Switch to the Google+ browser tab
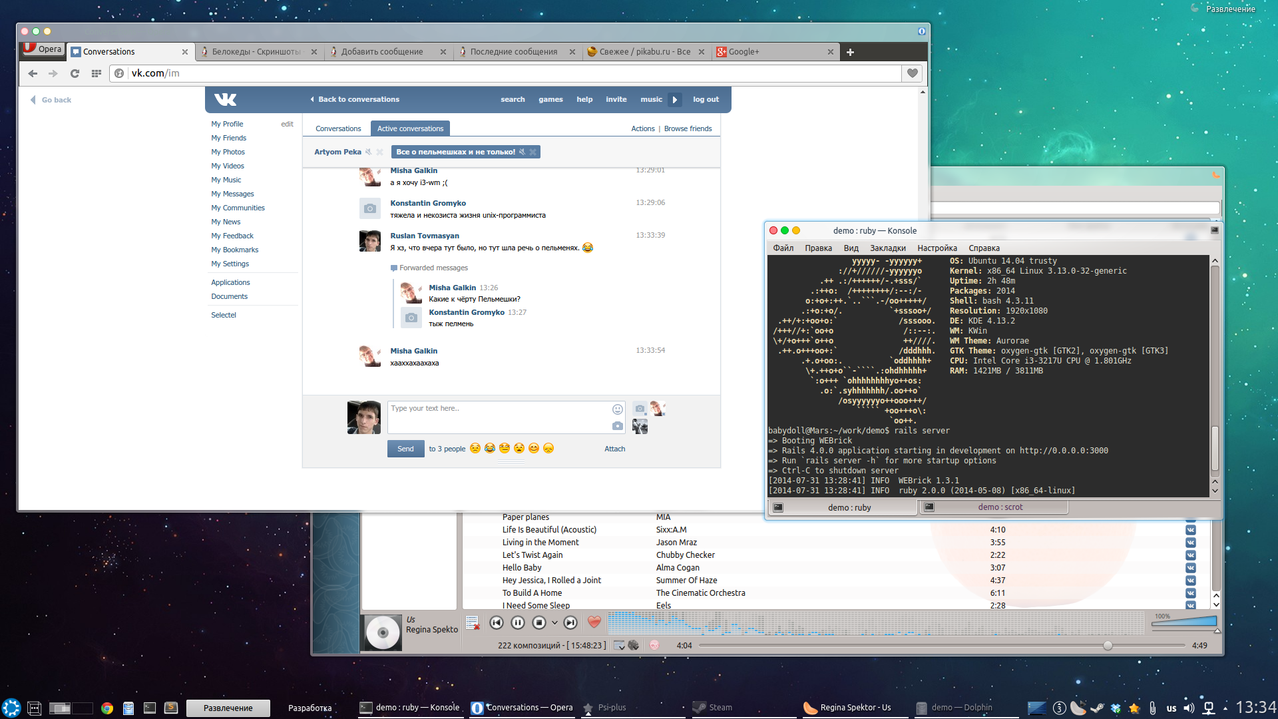 tap(775, 51)
